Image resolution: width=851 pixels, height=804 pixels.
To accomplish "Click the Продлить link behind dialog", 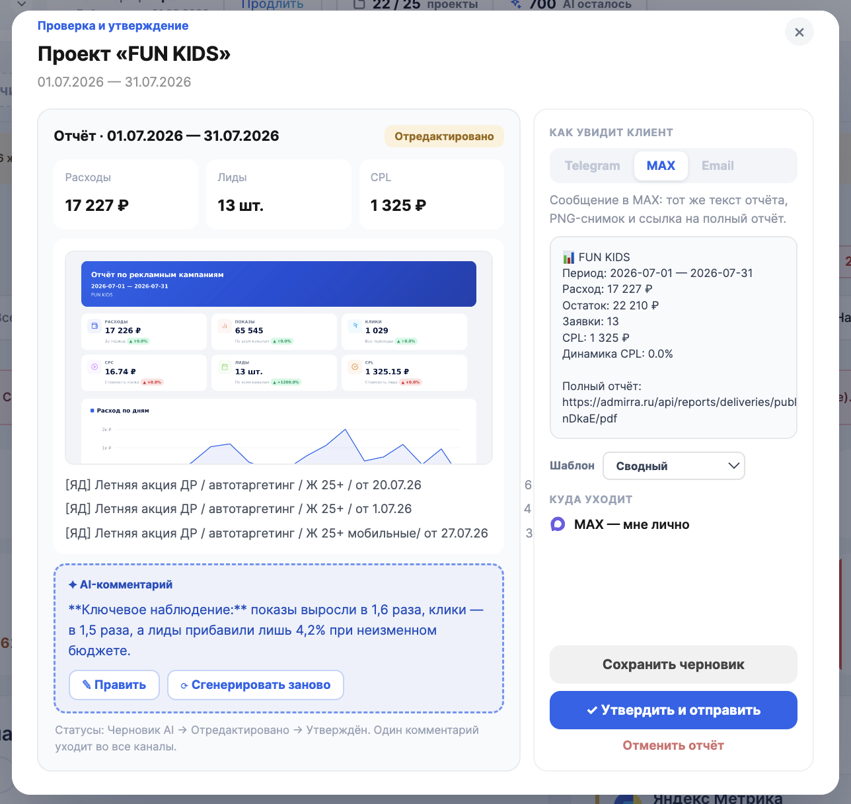I will coord(272,5).
